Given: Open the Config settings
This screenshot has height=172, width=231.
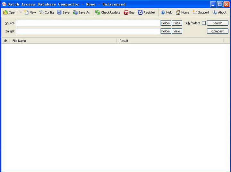Looking at the screenshot, I should pyautogui.click(x=47, y=13).
